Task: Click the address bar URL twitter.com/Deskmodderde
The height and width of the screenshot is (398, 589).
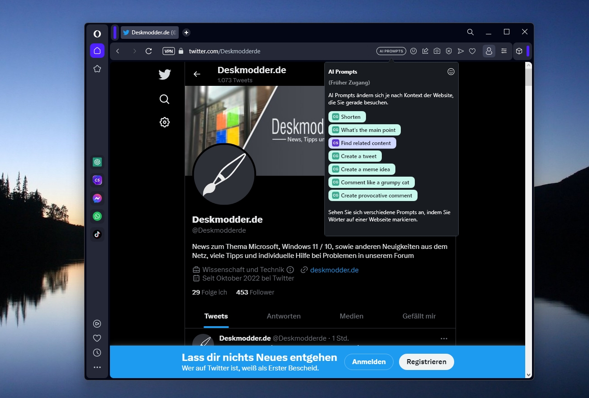Action: 224,51
